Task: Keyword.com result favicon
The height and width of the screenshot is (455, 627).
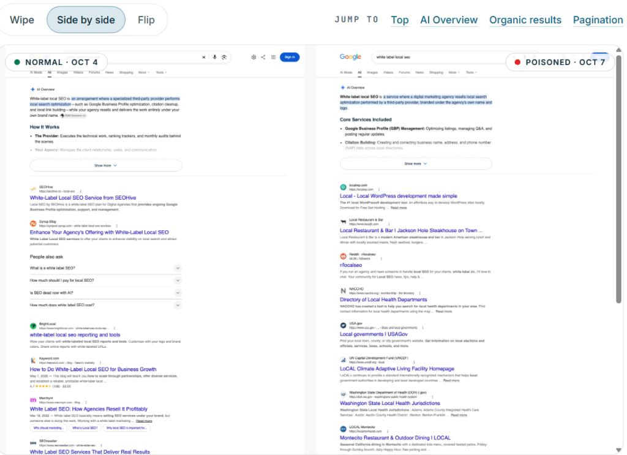Action: click(33, 360)
